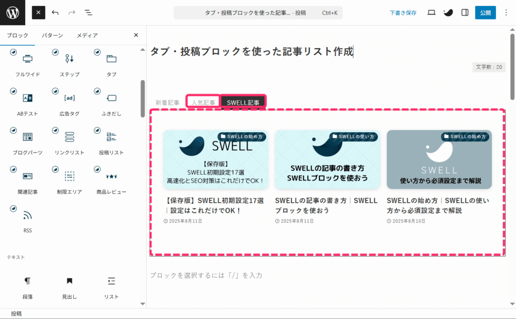Open the WordPress logo menu
Screen dimensions: 516x319
coord(13,13)
